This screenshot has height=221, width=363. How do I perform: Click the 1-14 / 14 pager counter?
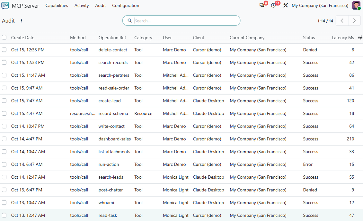click(x=325, y=21)
